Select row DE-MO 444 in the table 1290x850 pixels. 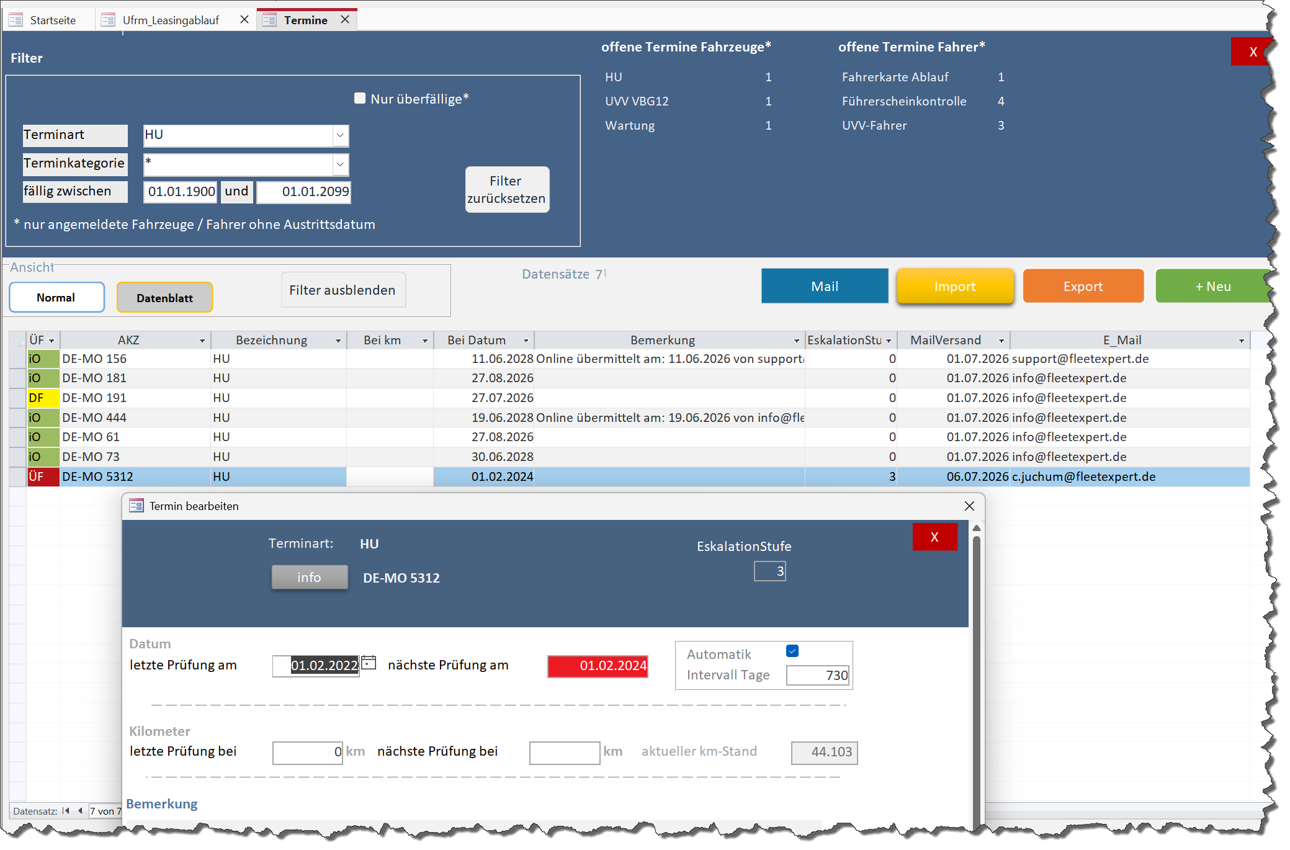pos(638,418)
